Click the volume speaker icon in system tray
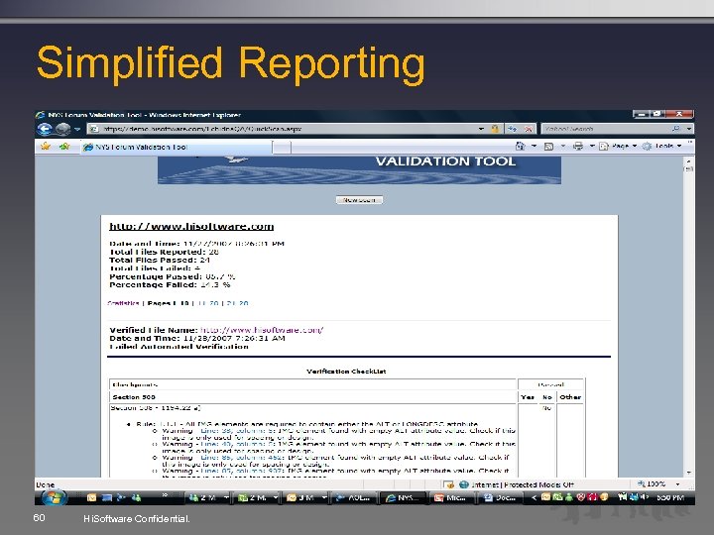Viewport: 714px width, 535px height. click(645, 497)
